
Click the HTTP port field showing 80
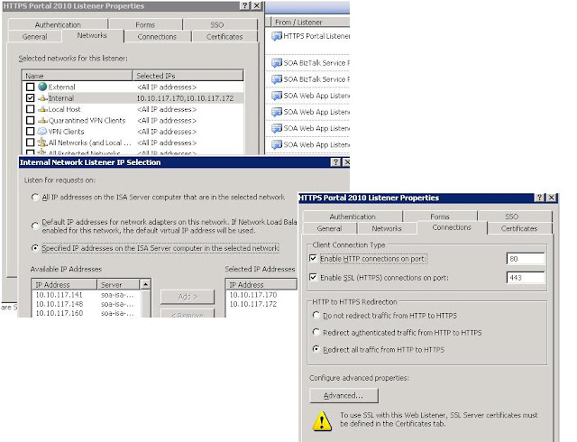[526, 259]
